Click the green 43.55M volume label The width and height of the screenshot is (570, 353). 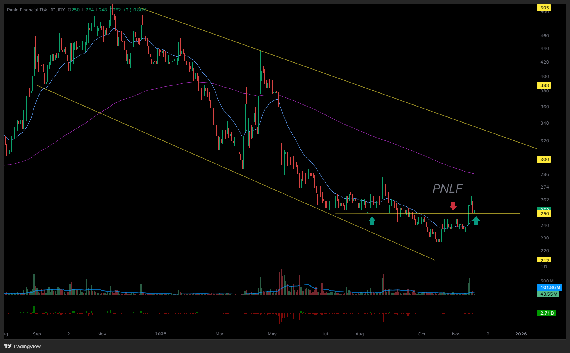[549, 294]
